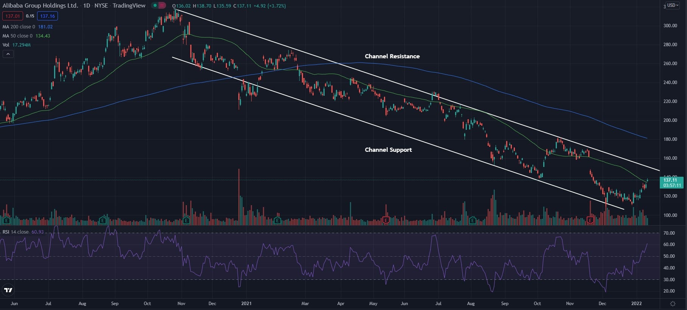Click the RSI value 60.93
687x310 pixels.
click(37, 232)
